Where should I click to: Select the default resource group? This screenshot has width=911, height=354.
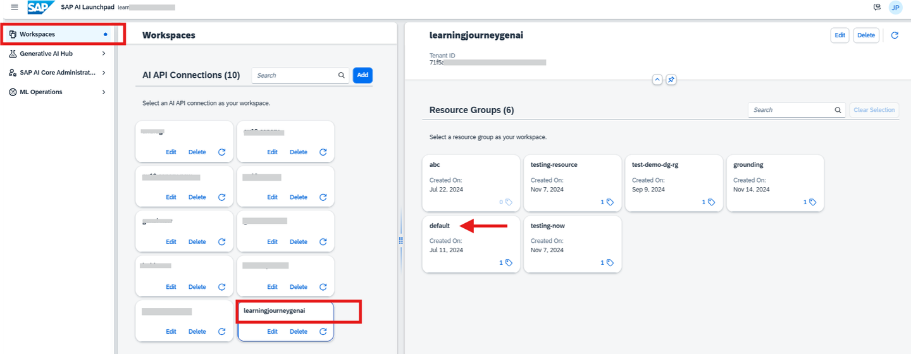point(471,244)
